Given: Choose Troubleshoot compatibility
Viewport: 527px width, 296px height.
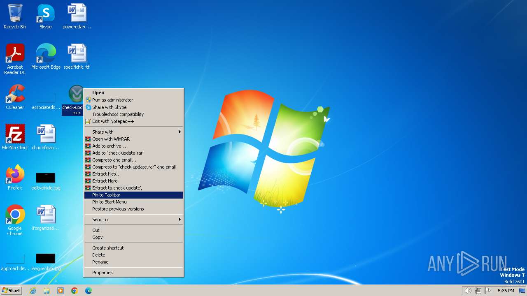Looking at the screenshot, I should click(134, 114).
